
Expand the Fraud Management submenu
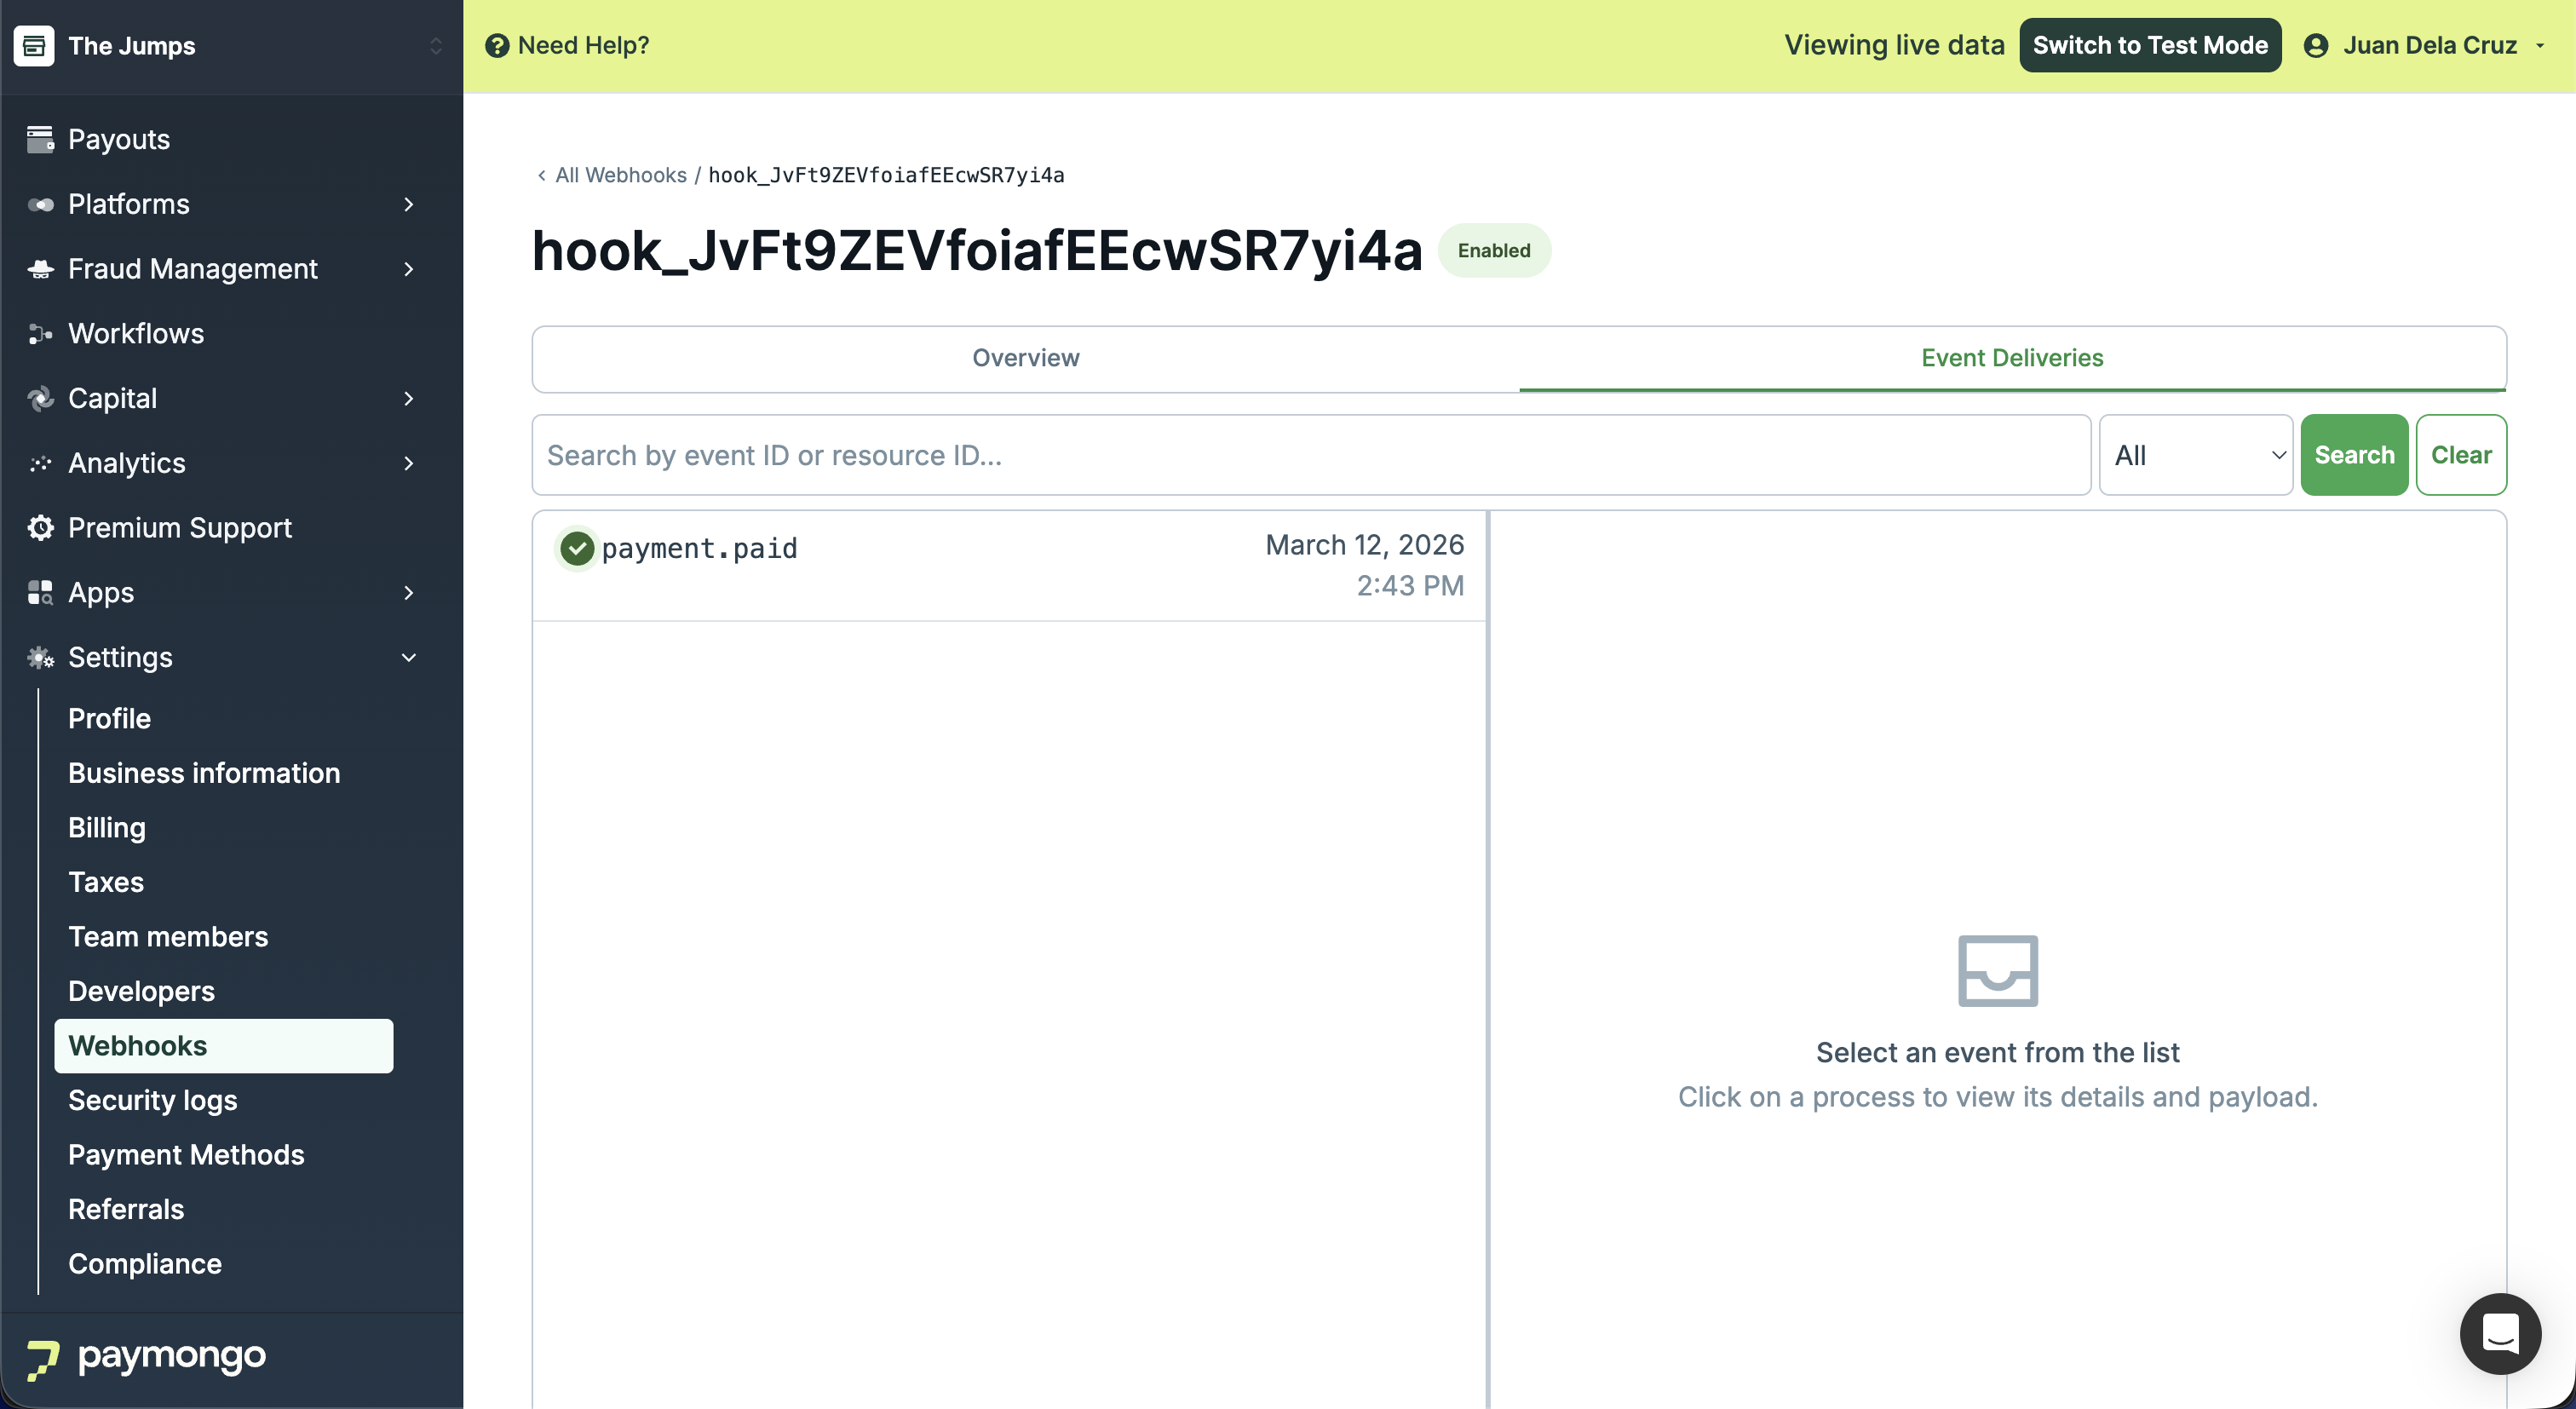(409, 269)
